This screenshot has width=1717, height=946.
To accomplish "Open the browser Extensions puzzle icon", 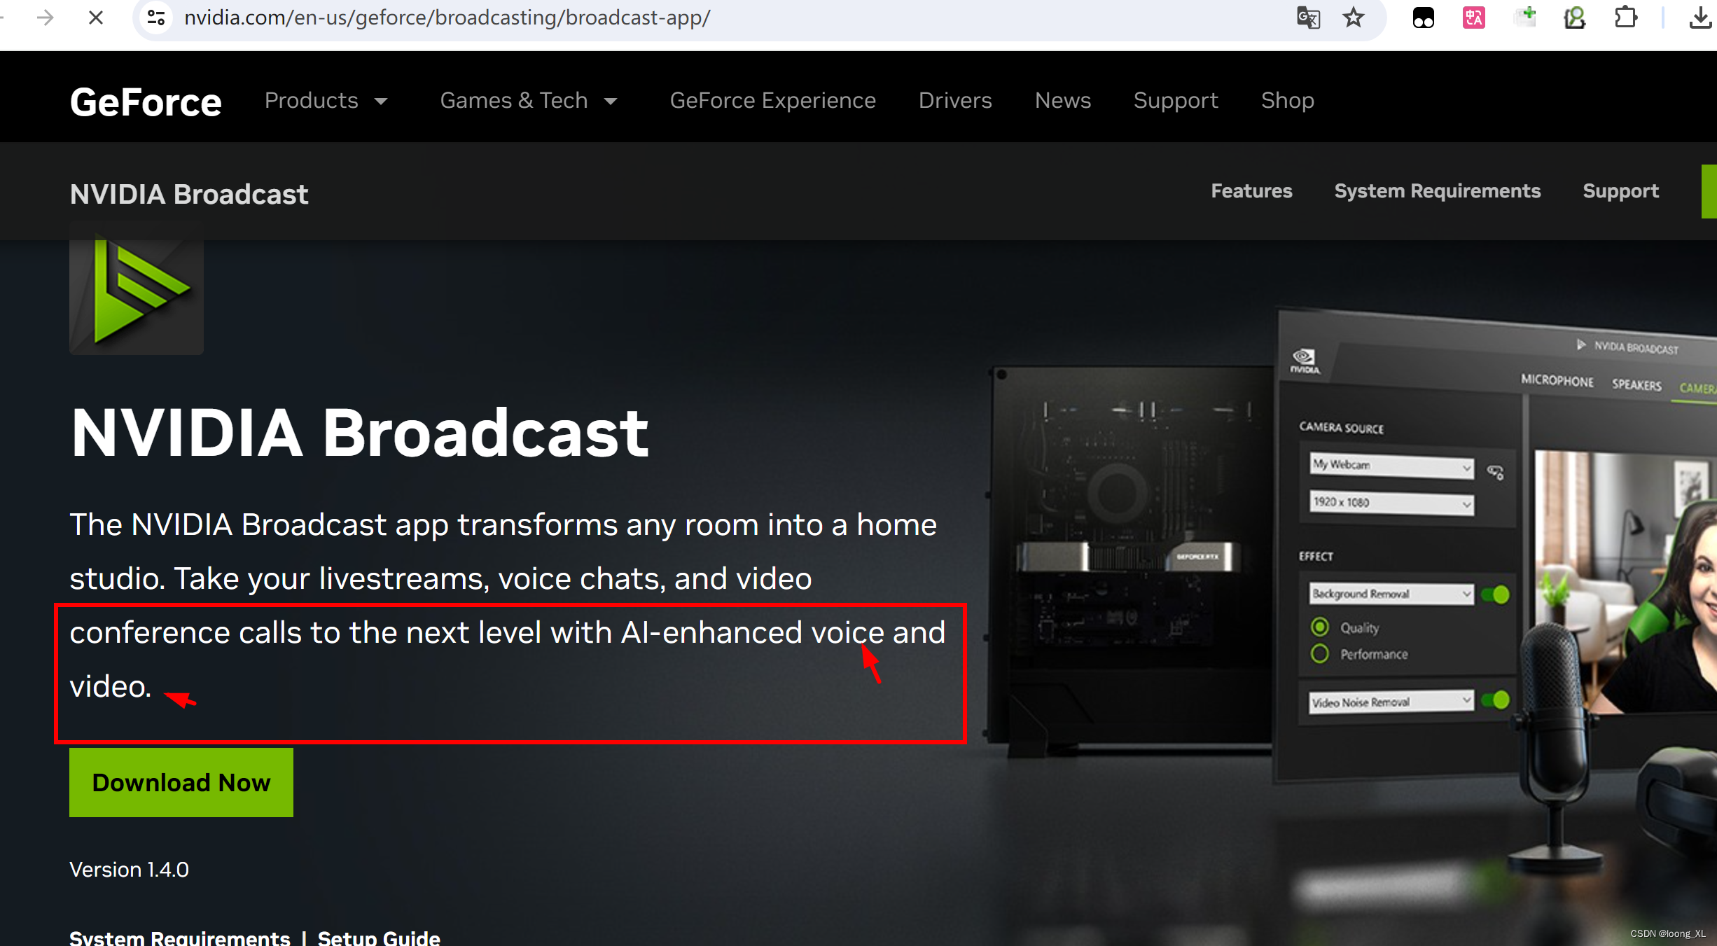I will click(x=1625, y=18).
